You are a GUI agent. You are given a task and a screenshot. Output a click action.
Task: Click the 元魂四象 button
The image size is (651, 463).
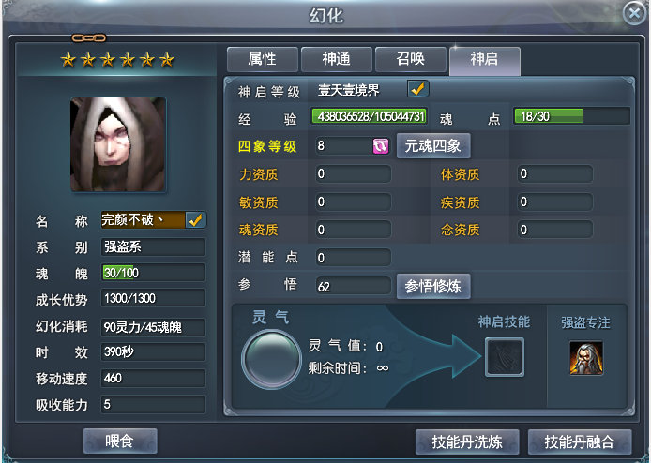[x=433, y=145]
